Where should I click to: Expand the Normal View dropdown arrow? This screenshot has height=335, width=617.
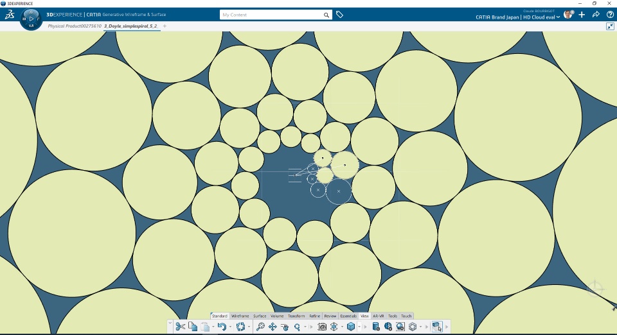click(x=342, y=327)
